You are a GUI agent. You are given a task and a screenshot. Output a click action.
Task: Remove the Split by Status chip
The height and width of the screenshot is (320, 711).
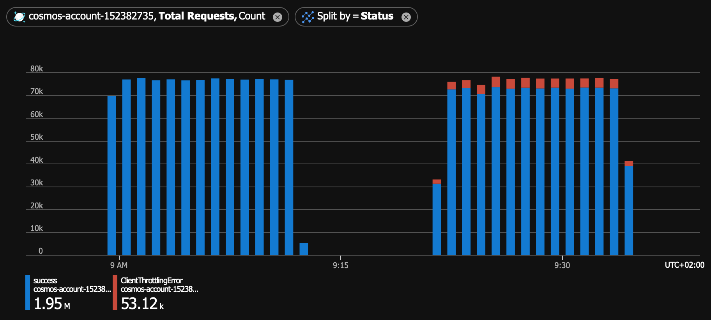406,17
